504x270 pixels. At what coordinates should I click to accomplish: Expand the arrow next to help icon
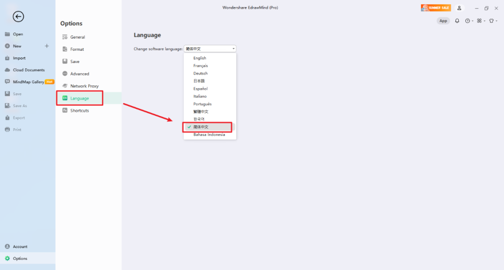(x=472, y=21)
